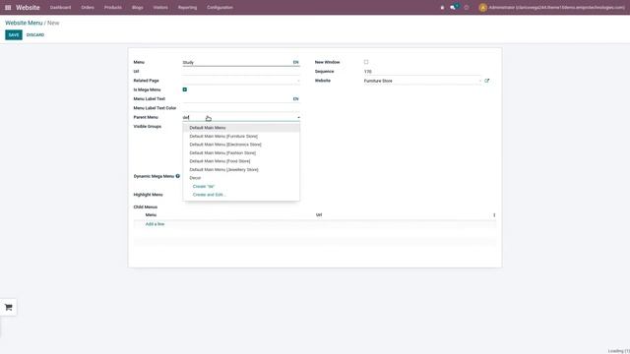Screen dimensions: 630x354
Task: Click the Website app title
Action: [x=28, y=7]
